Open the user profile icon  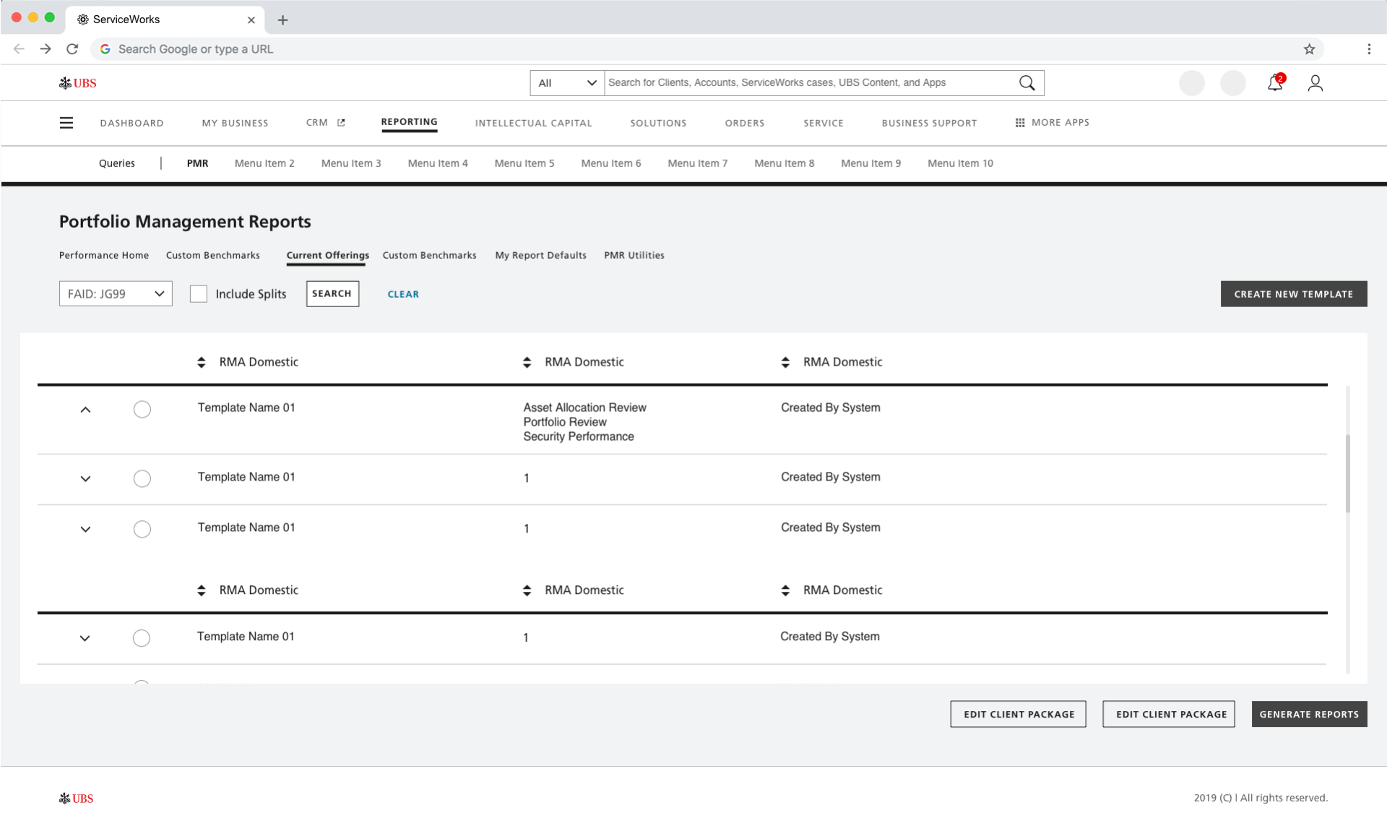(1315, 83)
